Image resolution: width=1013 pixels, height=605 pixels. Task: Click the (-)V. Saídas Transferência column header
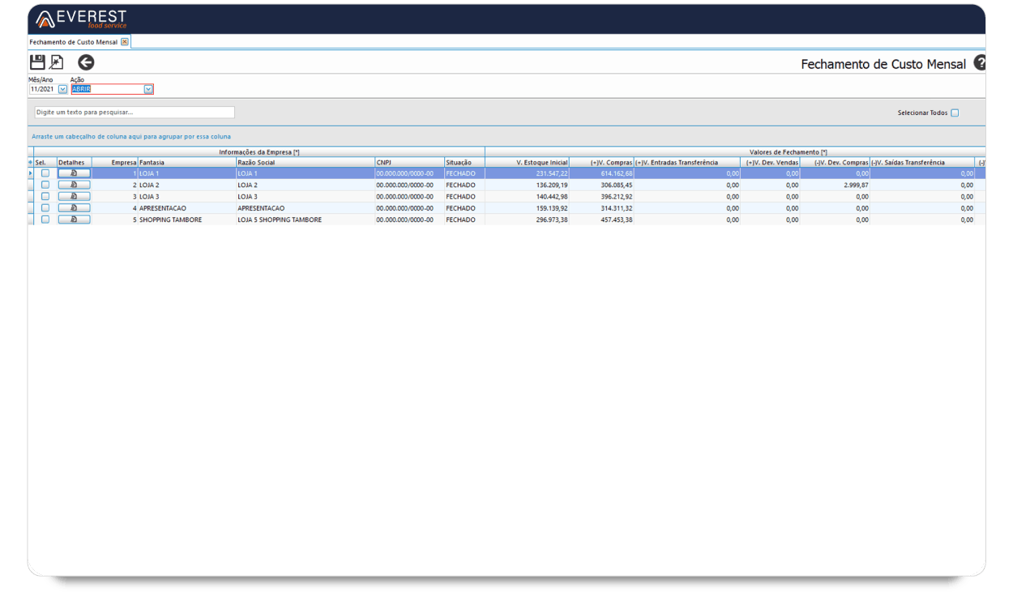(x=922, y=163)
